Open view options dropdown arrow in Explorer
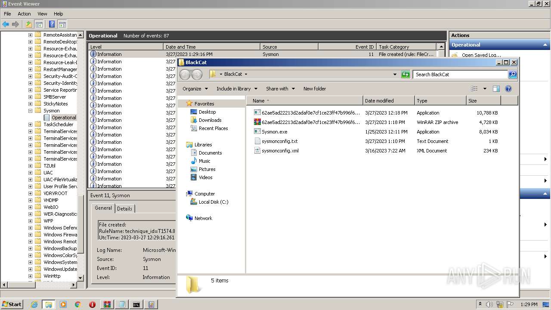Screen dimensions: 551x310 coord(485,89)
